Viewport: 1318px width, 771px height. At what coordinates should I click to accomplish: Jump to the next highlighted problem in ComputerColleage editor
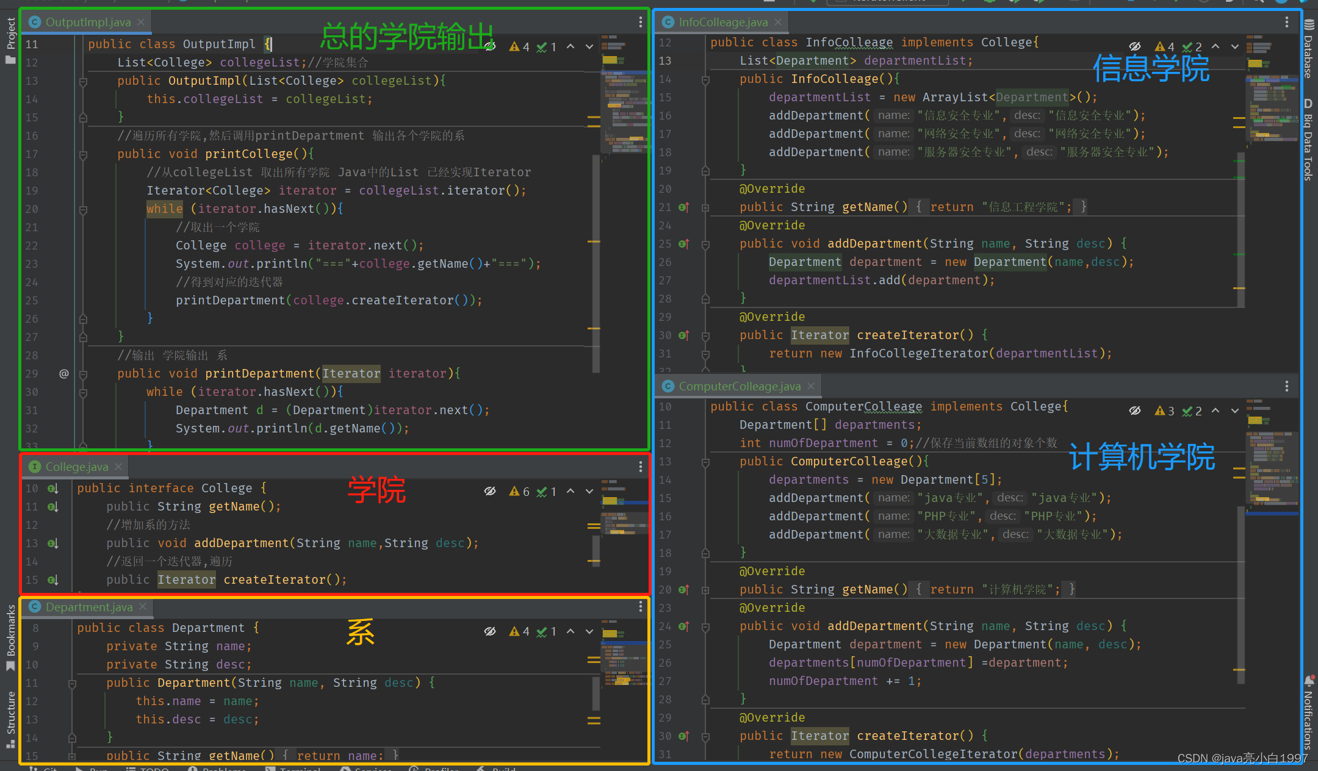point(1235,411)
